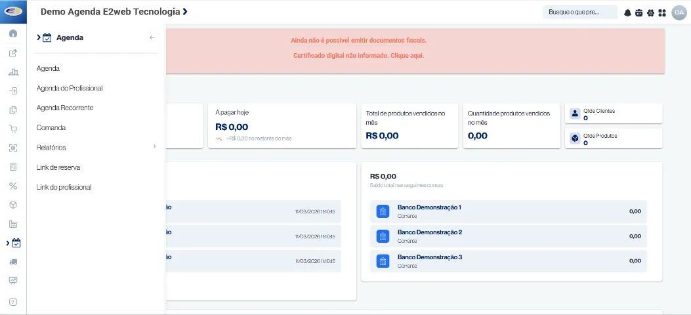Open the delivery truck sidebar icon

[x=13, y=262]
